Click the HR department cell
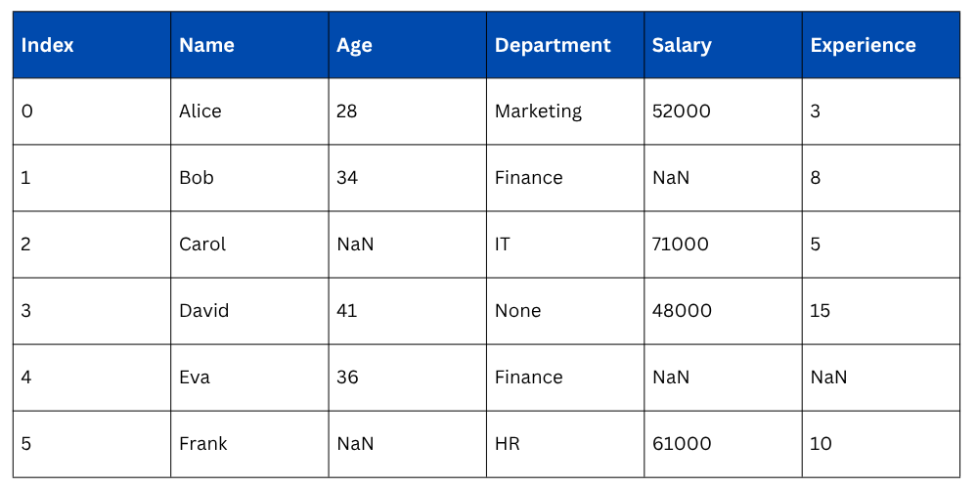This screenshot has height=489, width=978. click(508, 444)
